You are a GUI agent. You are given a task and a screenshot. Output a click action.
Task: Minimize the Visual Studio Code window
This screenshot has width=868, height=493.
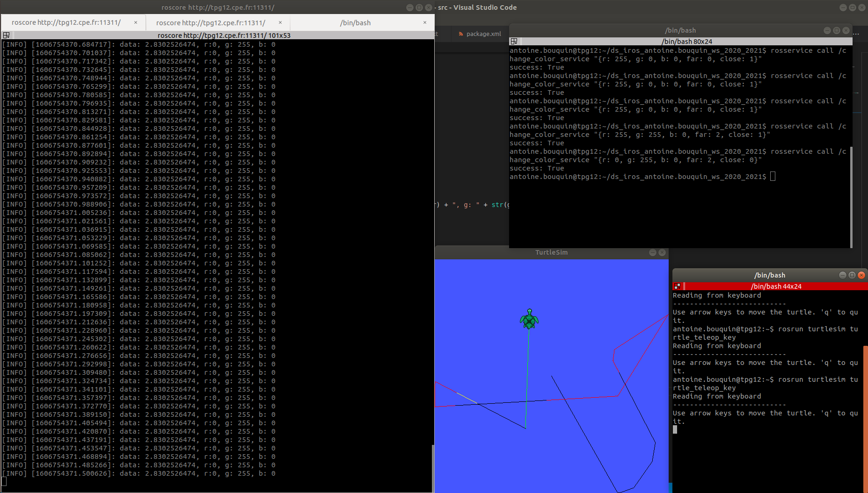click(843, 7)
